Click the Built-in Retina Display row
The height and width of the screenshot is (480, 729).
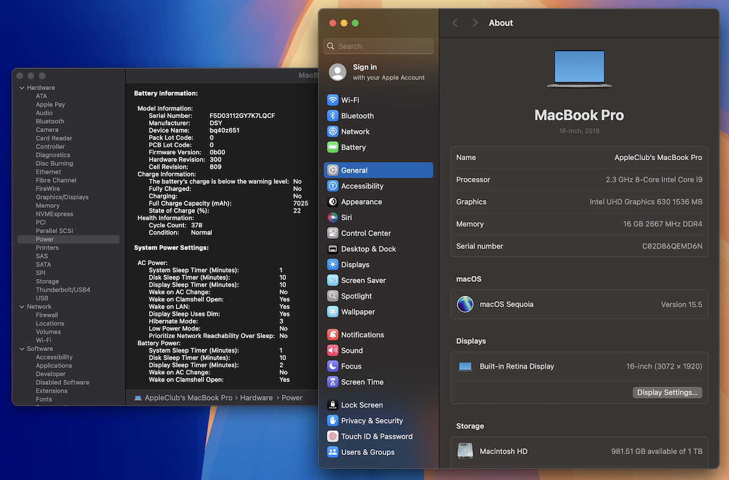(x=579, y=367)
